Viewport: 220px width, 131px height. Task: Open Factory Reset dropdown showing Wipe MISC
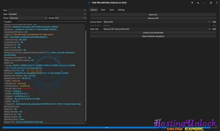tap(157, 22)
